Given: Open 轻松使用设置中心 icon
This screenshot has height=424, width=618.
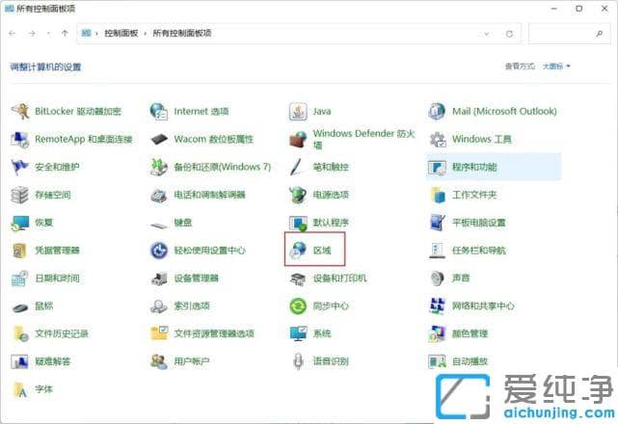Looking at the screenshot, I should pyautogui.click(x=159, y=251).
